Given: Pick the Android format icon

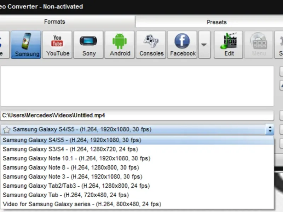Looking at the screenshot, I should pyautogui.click(x=120, y=45).
